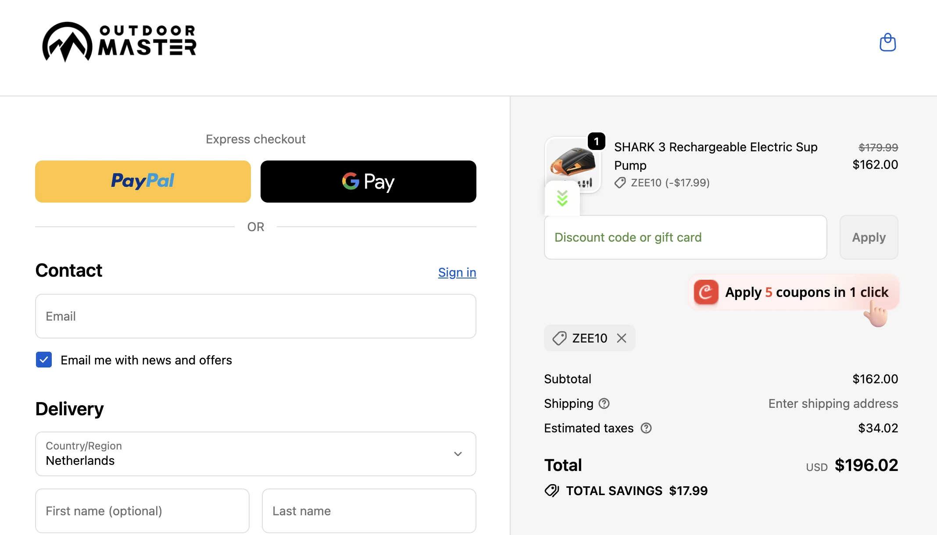Apply 5 coupons in 1 click
937x535 pixels.
794,292
